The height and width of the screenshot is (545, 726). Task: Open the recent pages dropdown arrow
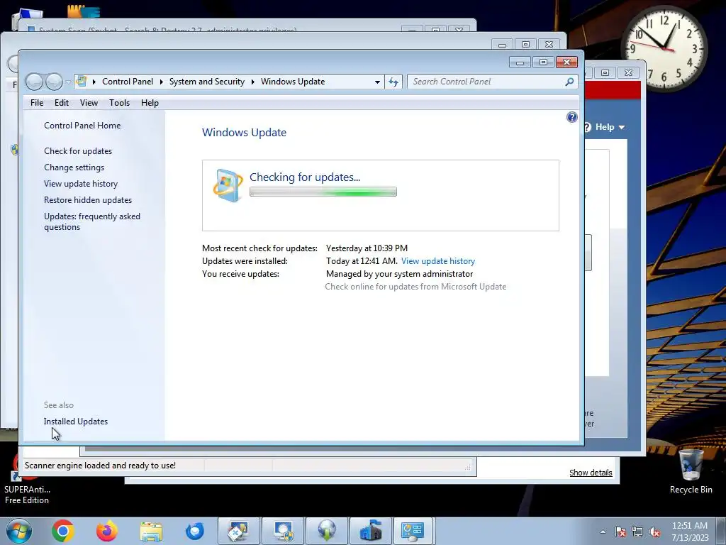[68, 82]
